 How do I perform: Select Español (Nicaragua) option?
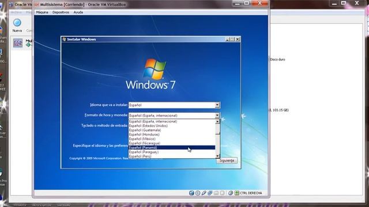coord(172,143)
